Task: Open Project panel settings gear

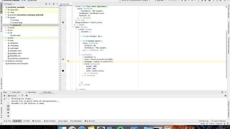Action: pyautogui.click(x=54, y=4)
